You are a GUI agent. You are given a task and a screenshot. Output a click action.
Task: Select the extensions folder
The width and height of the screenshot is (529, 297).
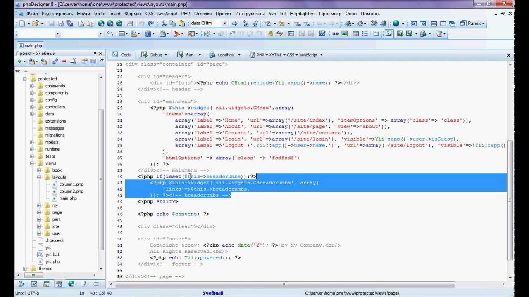(55, 121)
